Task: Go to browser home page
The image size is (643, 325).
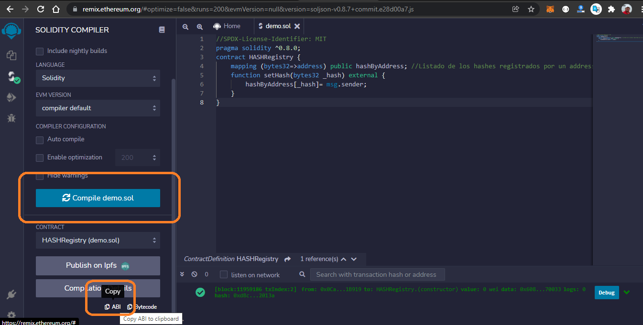Action: tap(56, 9)
